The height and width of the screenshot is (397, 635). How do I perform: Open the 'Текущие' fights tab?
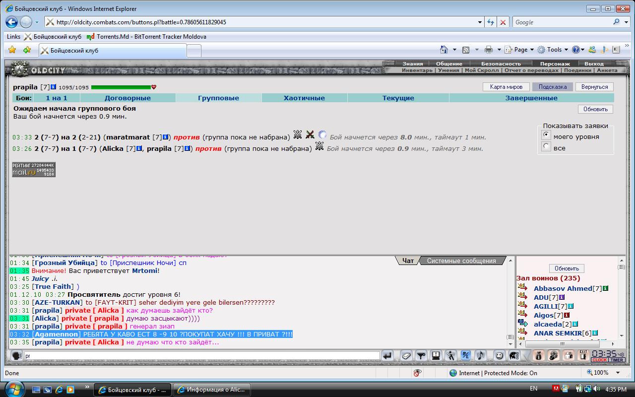(398, 98)
